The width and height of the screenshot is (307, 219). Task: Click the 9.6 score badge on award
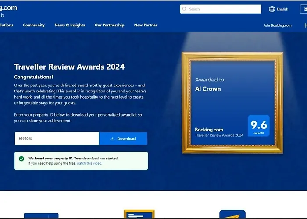click(x=259, y=126)
